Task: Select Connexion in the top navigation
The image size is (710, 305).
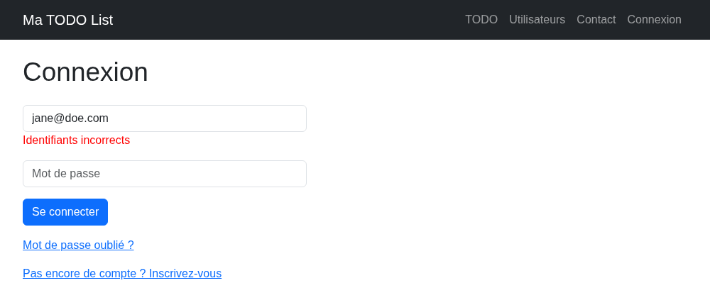Action: 654,19
